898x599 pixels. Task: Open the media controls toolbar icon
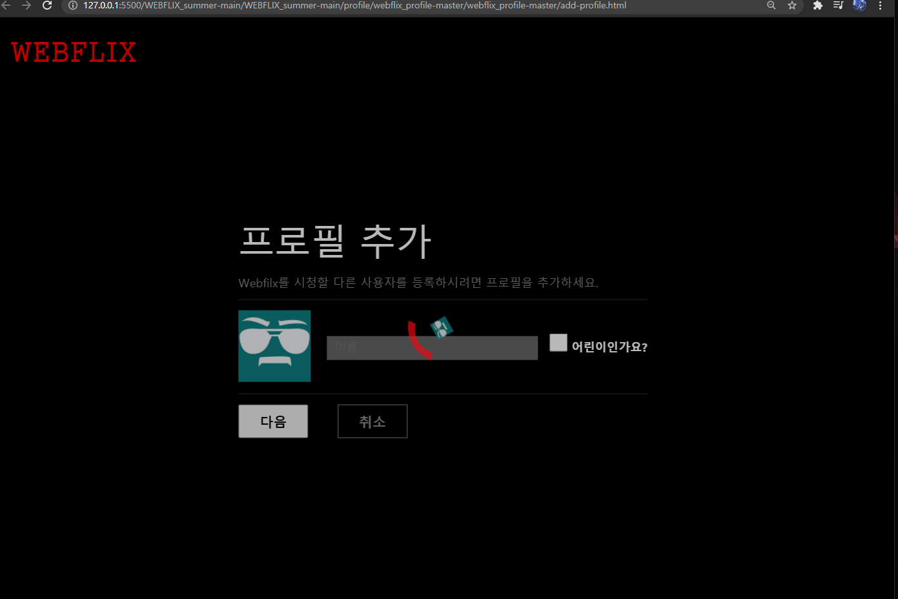pos(838,6)
